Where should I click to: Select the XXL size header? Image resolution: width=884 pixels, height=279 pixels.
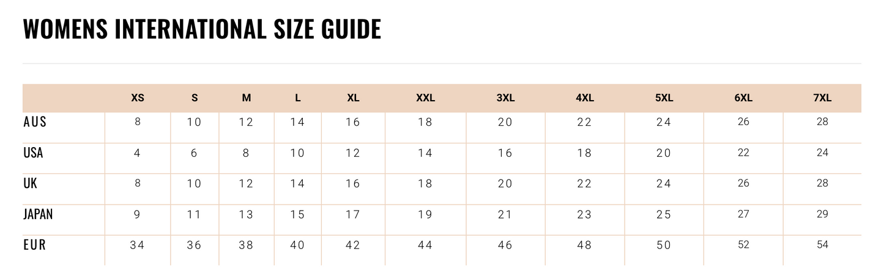(x=425, y=98)
